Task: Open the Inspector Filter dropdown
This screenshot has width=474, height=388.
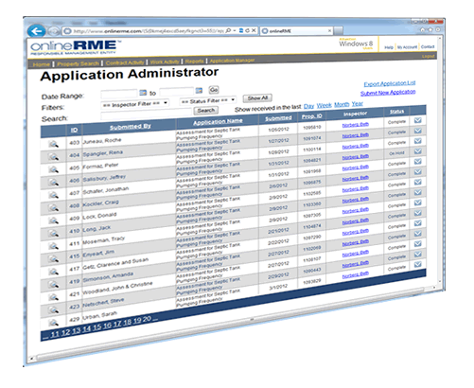Action: pos(135,103)
